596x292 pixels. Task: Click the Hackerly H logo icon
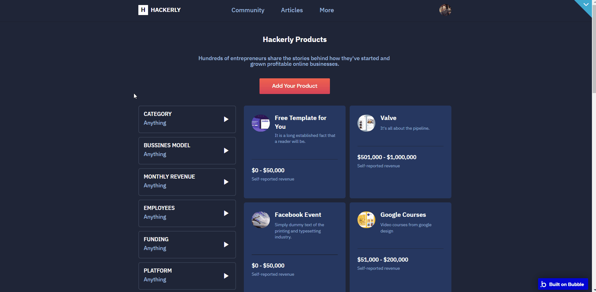tap(143, 10)
